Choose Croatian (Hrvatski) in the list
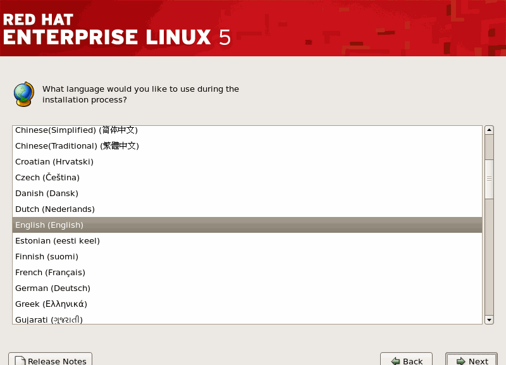Screen dimensions: 506x365 [54, 162]
